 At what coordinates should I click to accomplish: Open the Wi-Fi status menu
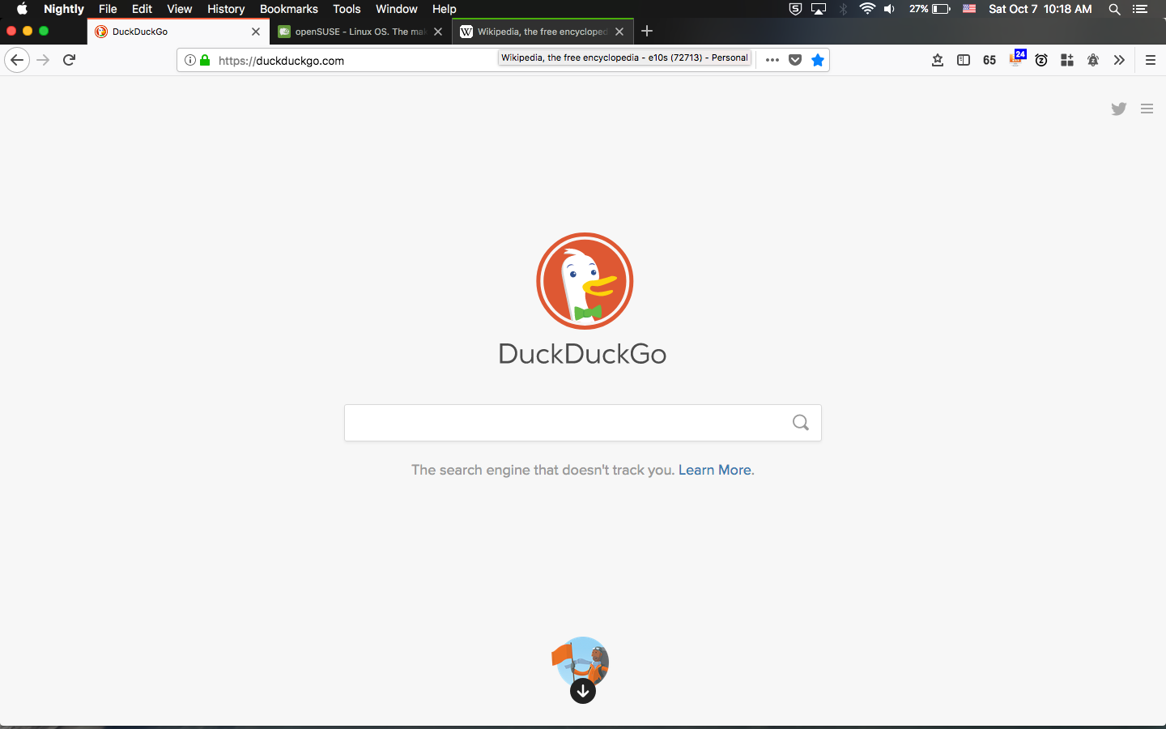pyautogui.click(x=867, y=9)
